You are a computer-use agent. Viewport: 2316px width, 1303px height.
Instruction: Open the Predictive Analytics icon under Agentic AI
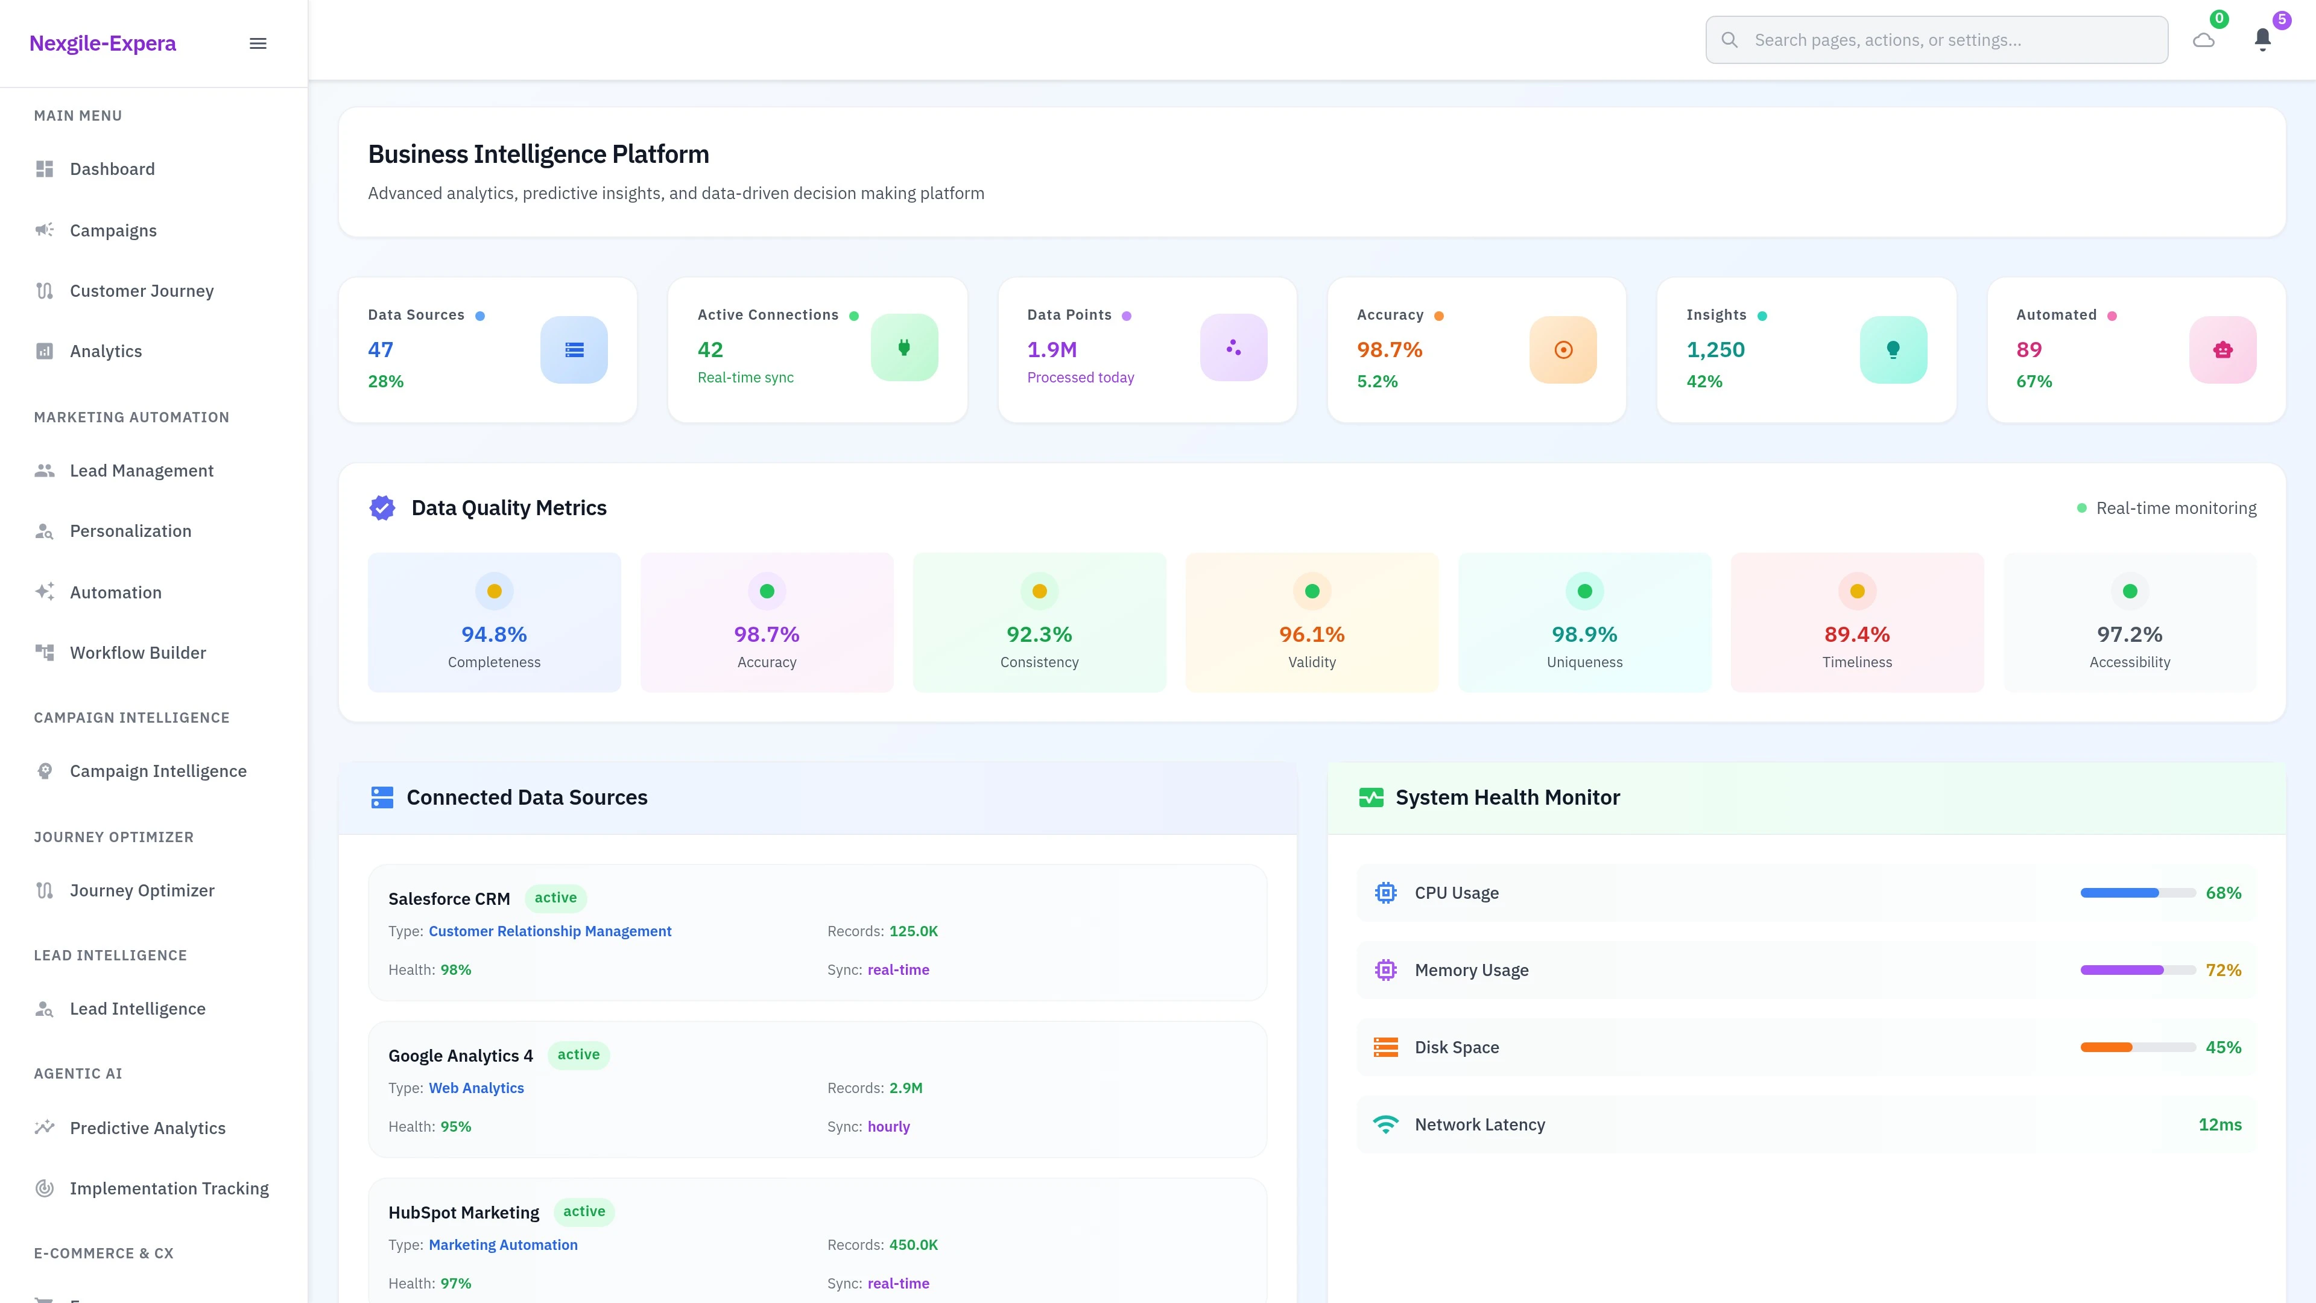coord(45,1127)
